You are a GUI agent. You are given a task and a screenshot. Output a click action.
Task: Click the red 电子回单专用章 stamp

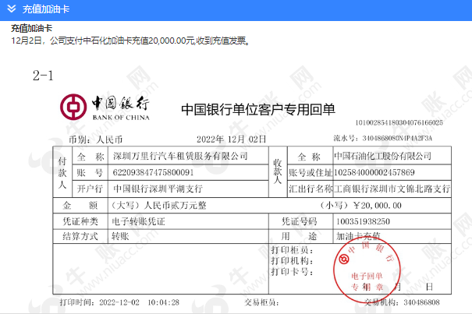(x=367, y=270)
